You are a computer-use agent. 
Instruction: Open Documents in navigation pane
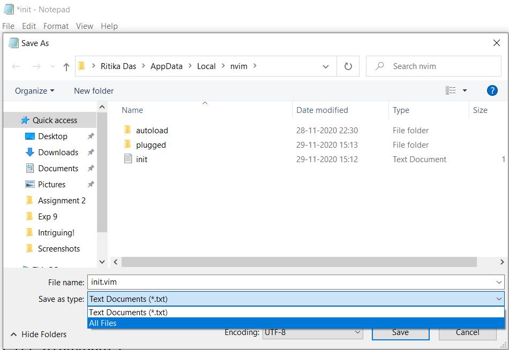[58, 169]
